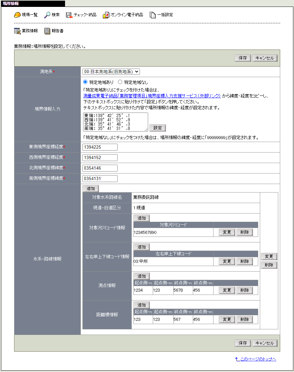Image resolution: width=294 pixels, height=372 pixels.
Task: Click 南側境界座標緯度 input field
Action: coord(100,178)
